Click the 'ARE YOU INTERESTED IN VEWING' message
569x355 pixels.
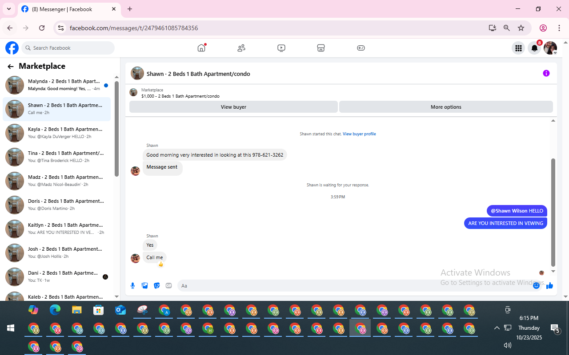tap(505, 223)
